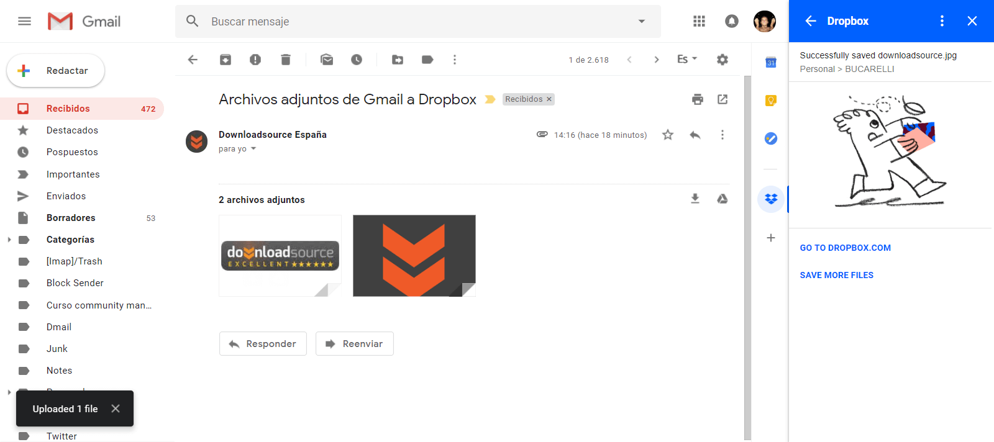
Task: Go to the previous email with the left chevron
Action: pos(629,60)
